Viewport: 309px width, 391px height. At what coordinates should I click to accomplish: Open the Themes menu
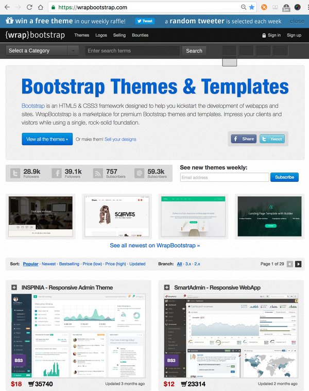81,35
